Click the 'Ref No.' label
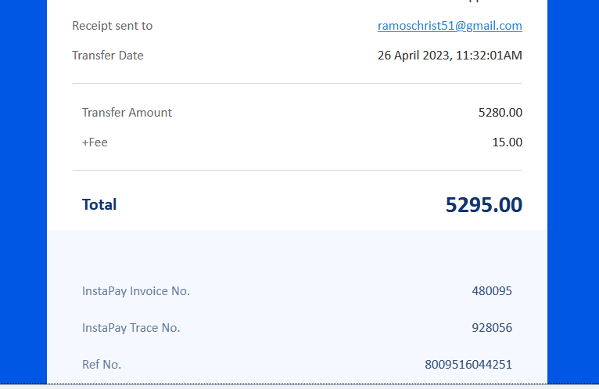The image size is (599, 389). 102,365
